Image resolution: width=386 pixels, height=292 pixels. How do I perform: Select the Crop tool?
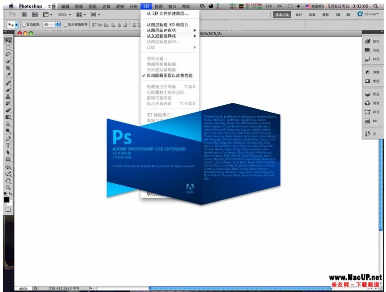click(x=8, y=68)
